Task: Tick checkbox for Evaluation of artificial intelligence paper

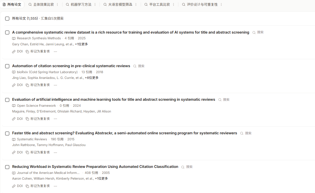Action: click(7, 100)
